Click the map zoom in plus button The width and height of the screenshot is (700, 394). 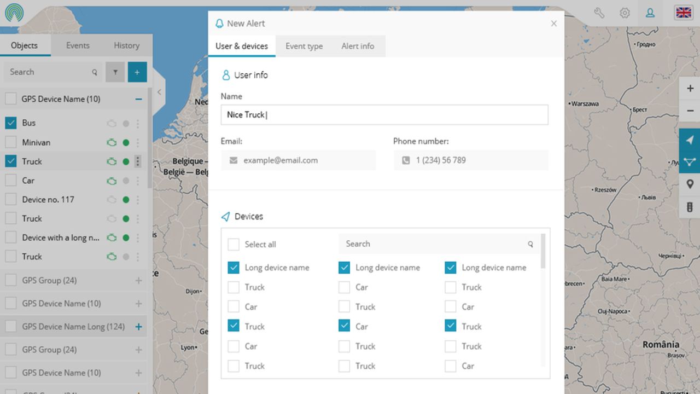690,88
